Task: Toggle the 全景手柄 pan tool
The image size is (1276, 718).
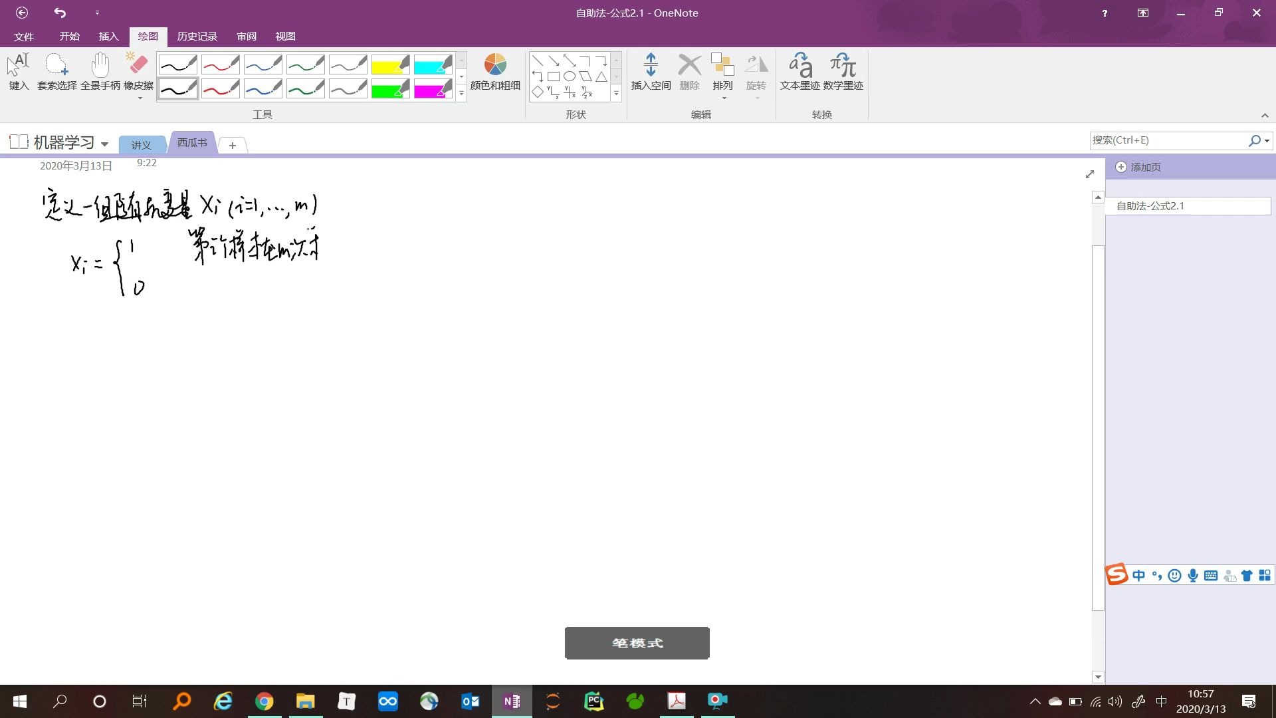Action: click(99, 70)
